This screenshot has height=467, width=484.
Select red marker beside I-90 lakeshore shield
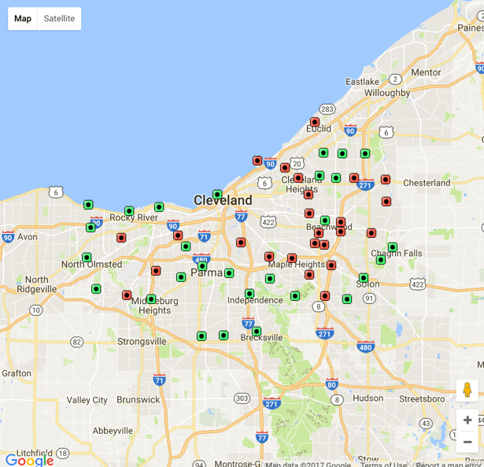click(257, 161)
